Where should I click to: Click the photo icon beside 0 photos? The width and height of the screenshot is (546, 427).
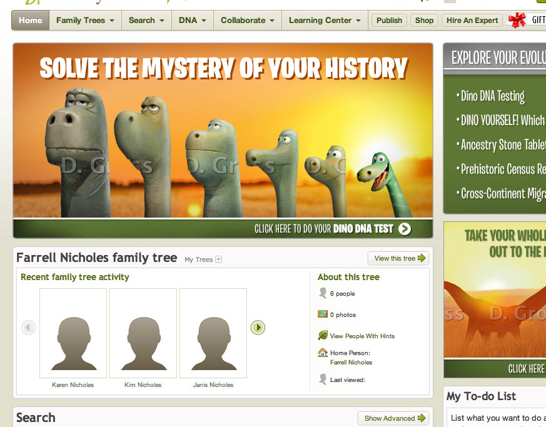[x=323, y=314]
